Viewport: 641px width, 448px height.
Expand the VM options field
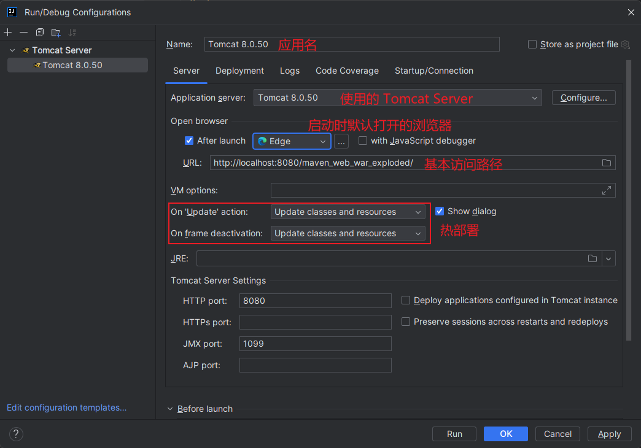[x=607, y=190]
